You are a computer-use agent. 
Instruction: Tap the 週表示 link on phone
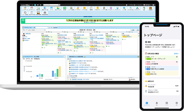pyautogui.click(x=176, y=54)
